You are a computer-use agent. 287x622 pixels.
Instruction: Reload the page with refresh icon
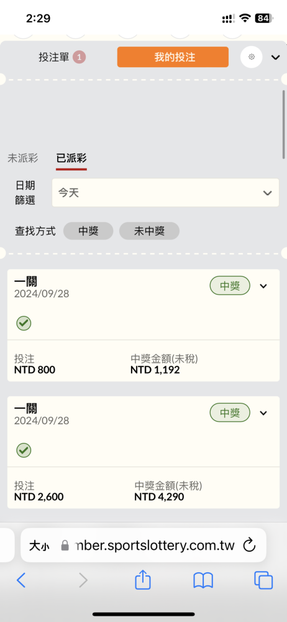[249, 545]
